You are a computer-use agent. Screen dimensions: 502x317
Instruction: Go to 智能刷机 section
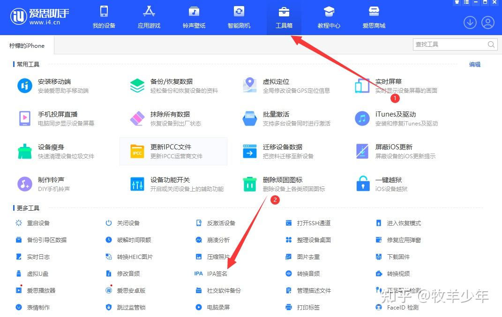pyautogui.click(x=239, y=17)
